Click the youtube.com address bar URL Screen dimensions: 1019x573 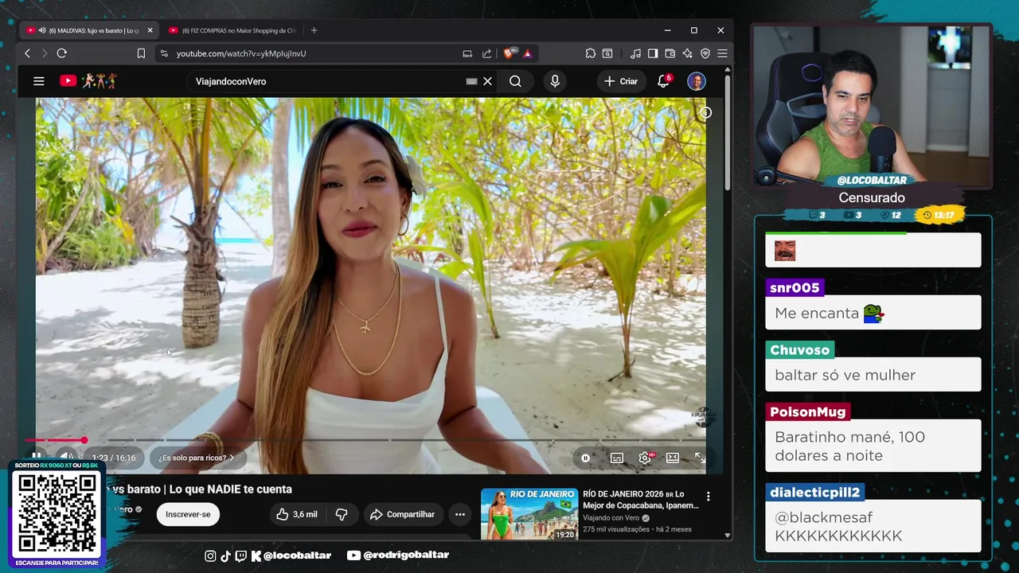click(x=241, y=53)
